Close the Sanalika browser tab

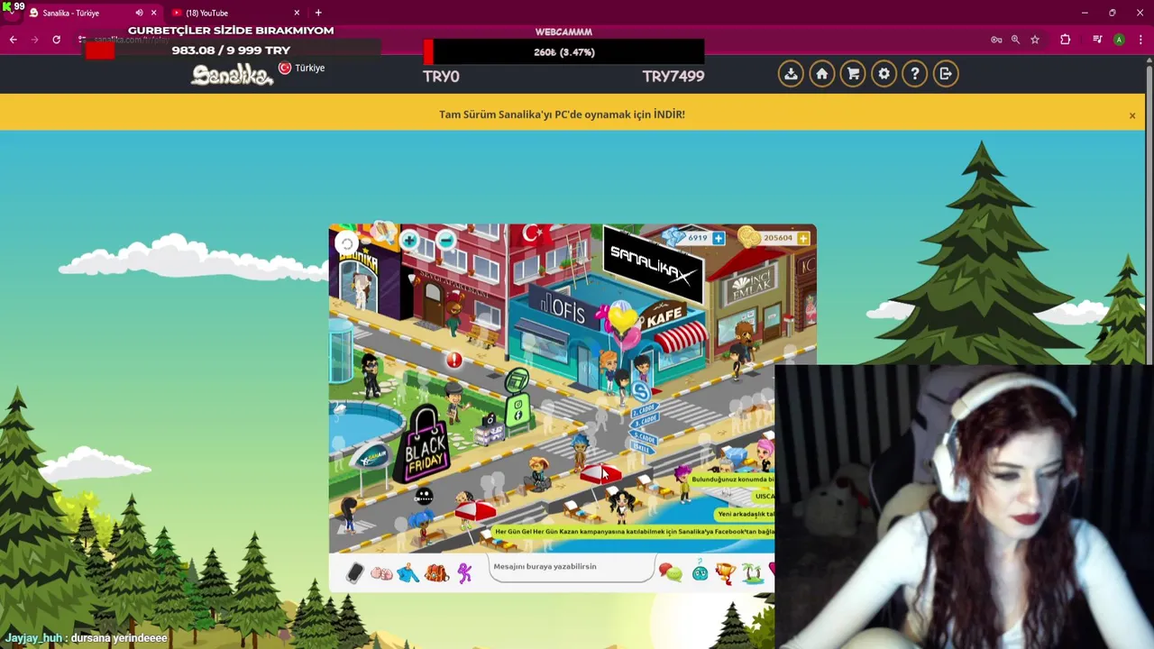[x=153, y=13]
